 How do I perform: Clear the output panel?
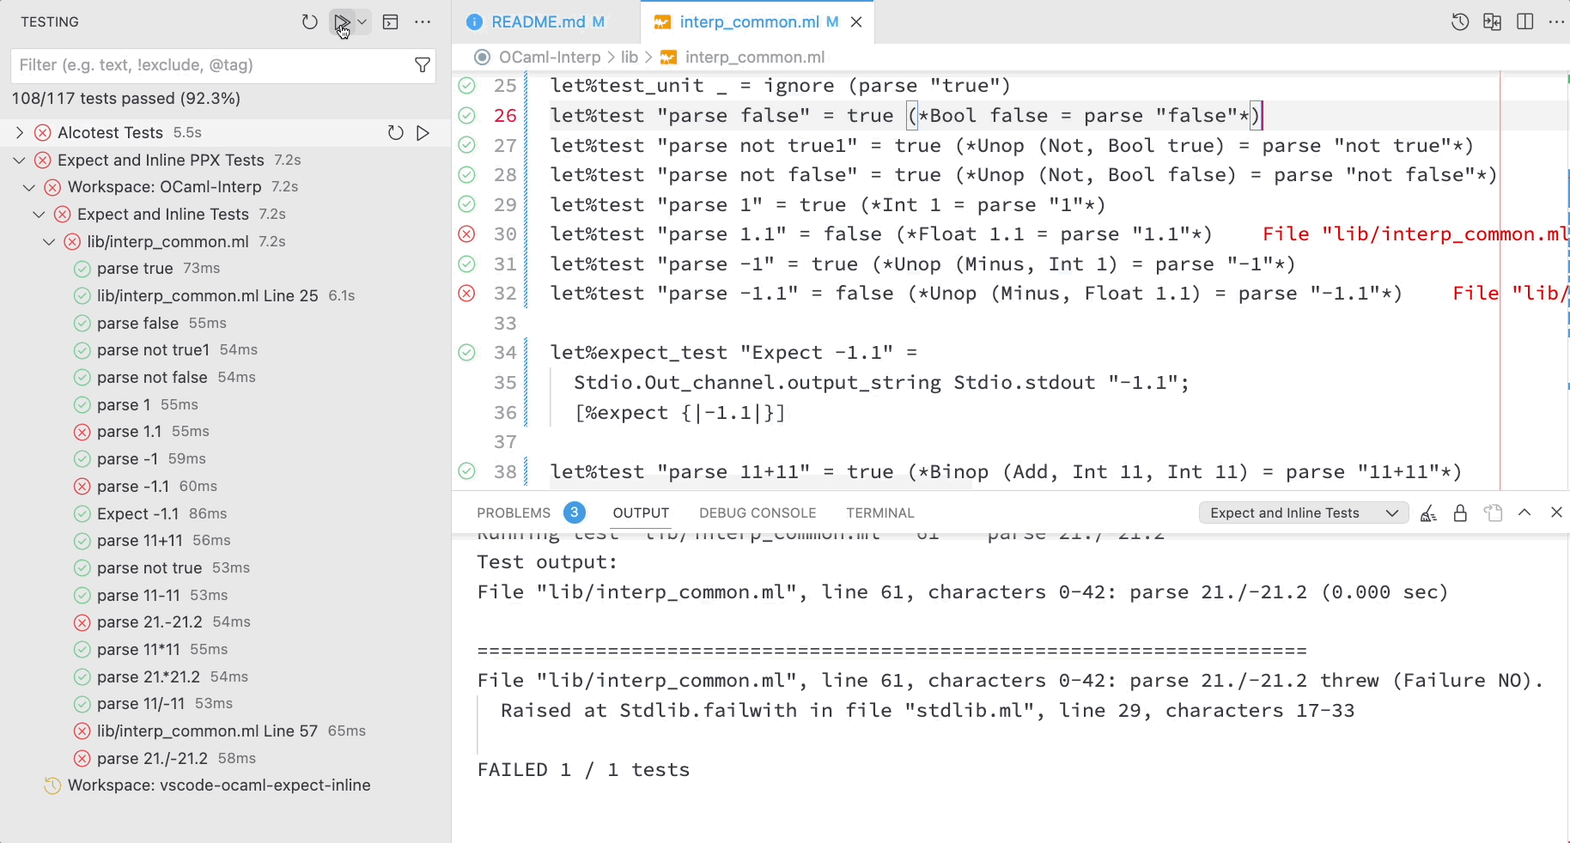(x=1428, y=513)
